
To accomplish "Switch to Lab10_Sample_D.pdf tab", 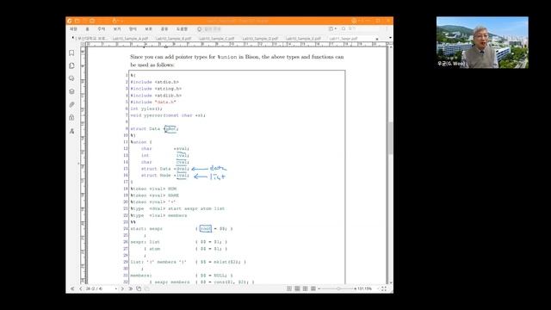I will [x=260, y=38].
